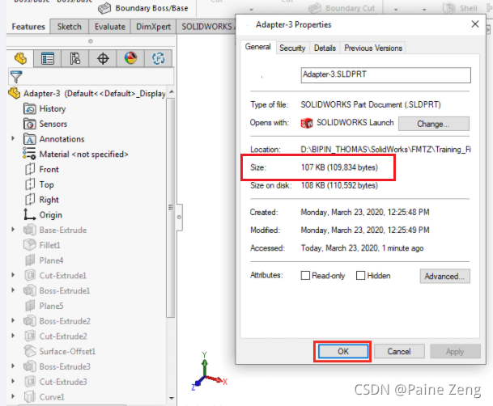Viewport: 493px width, 406px height.
Task: Open the Sketch ribbon tab
Action: point(69,27)
